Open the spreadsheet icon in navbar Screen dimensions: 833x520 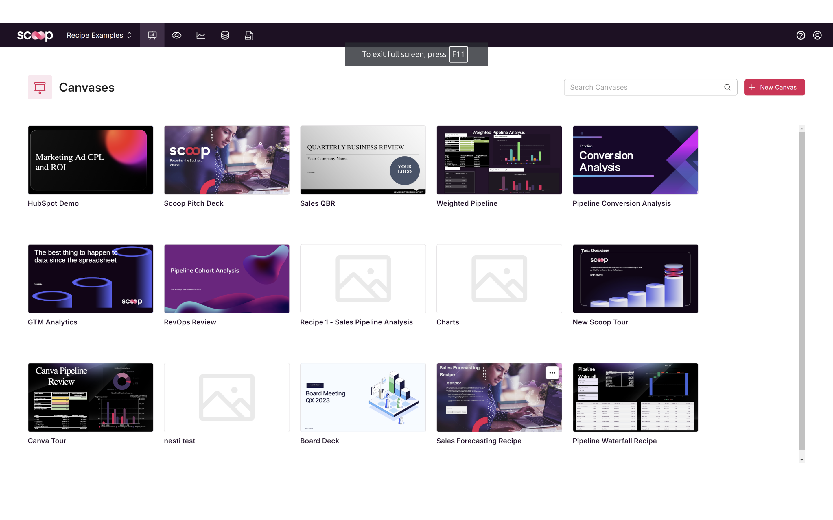pos(249,35)
